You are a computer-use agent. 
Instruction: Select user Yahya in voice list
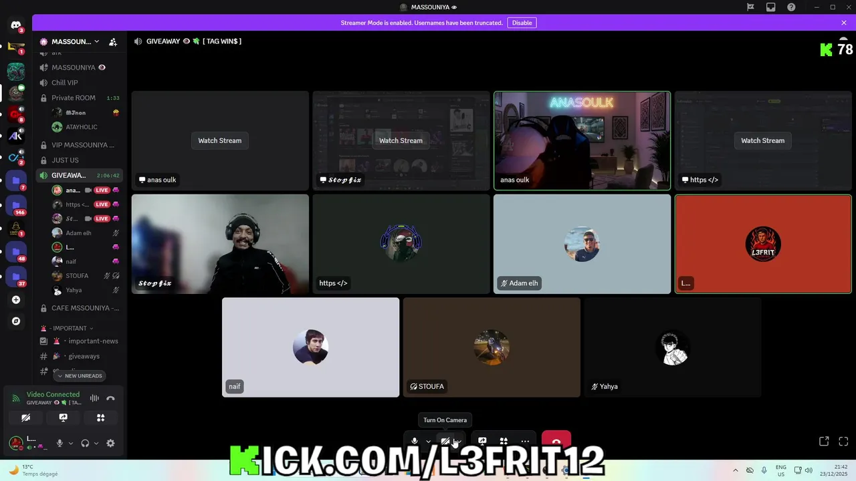point(86,290)
